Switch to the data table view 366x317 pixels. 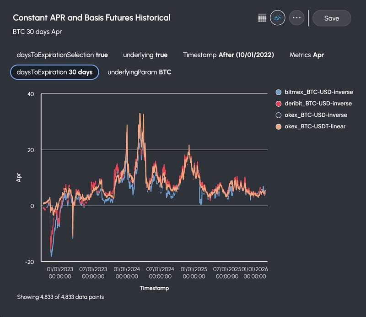(262, 18)
